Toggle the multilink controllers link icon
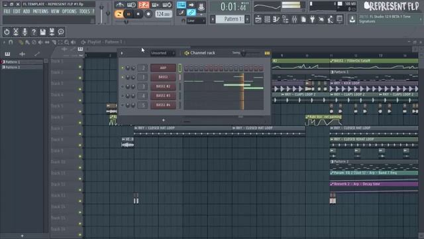The width and height of the screenshot is (424, 239). [191, 12]
